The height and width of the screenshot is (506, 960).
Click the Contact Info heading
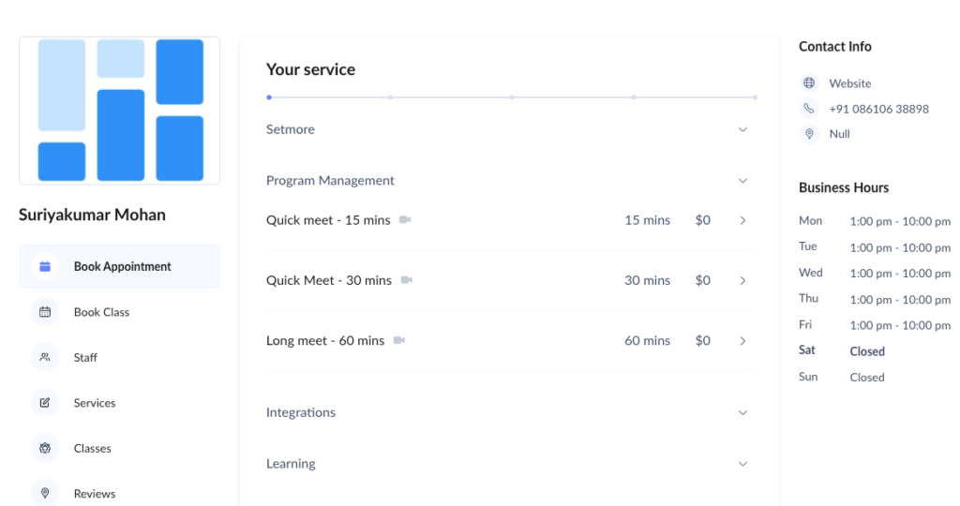835,47
